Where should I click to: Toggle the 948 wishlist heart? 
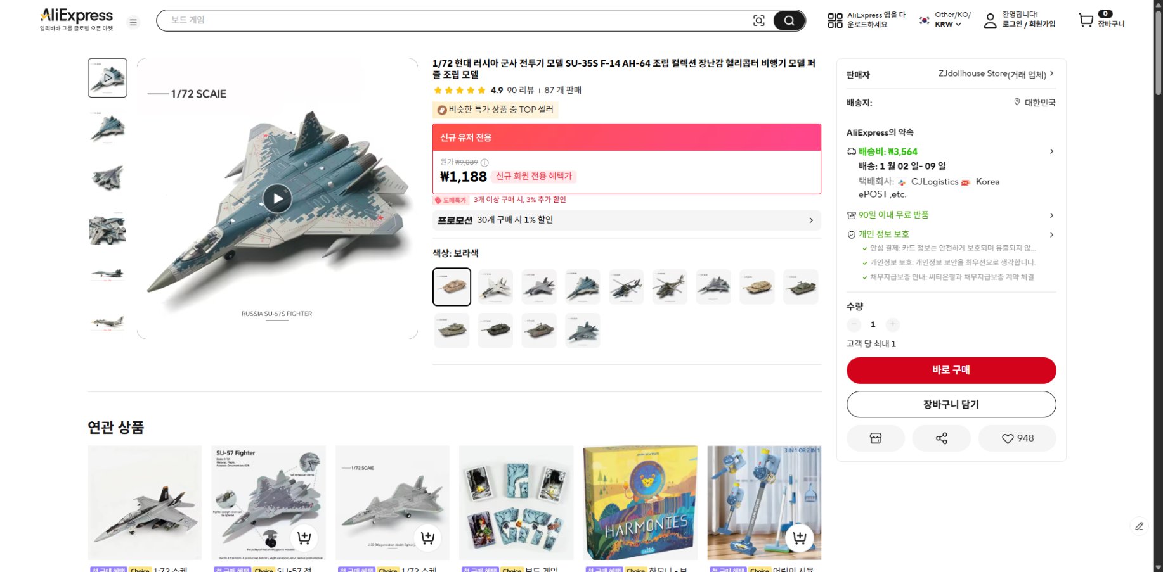click(x=1017, y=438)
